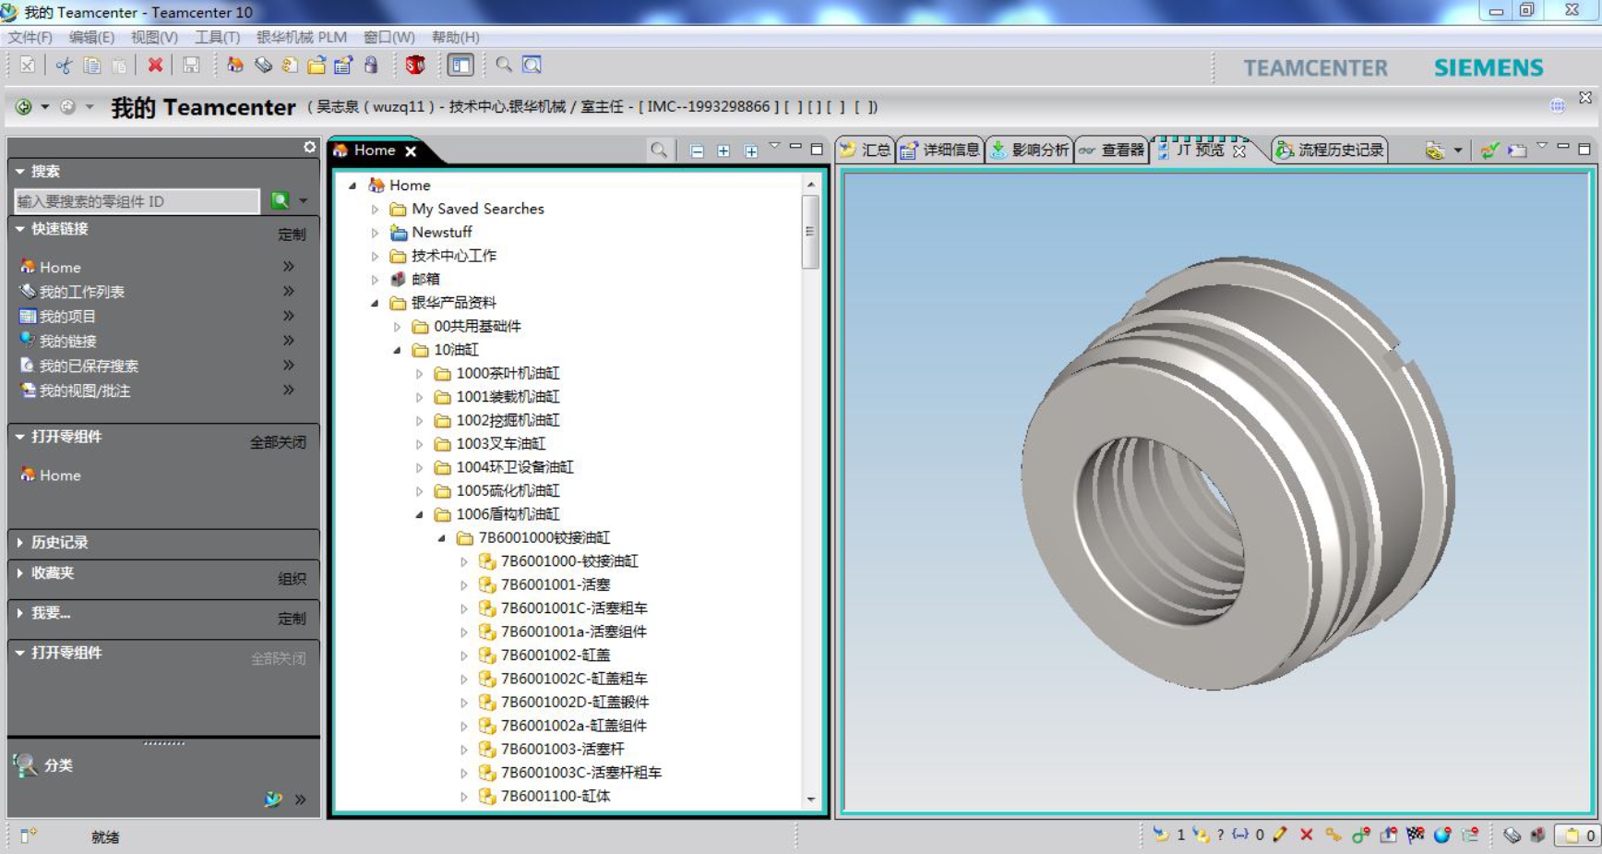Open the 工具(T) menu
1602x854 pixels.
click(x=217, y=37)
